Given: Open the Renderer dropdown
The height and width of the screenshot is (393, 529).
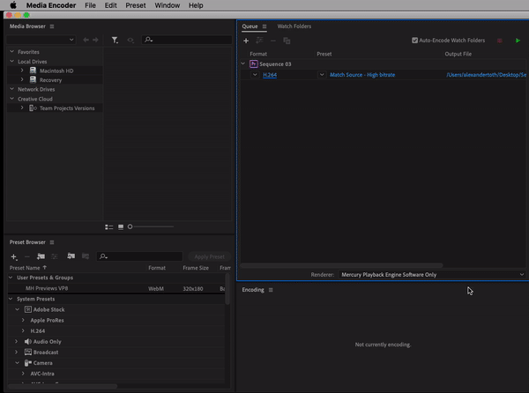Looking at the screenshot, I should pos(432,275).
